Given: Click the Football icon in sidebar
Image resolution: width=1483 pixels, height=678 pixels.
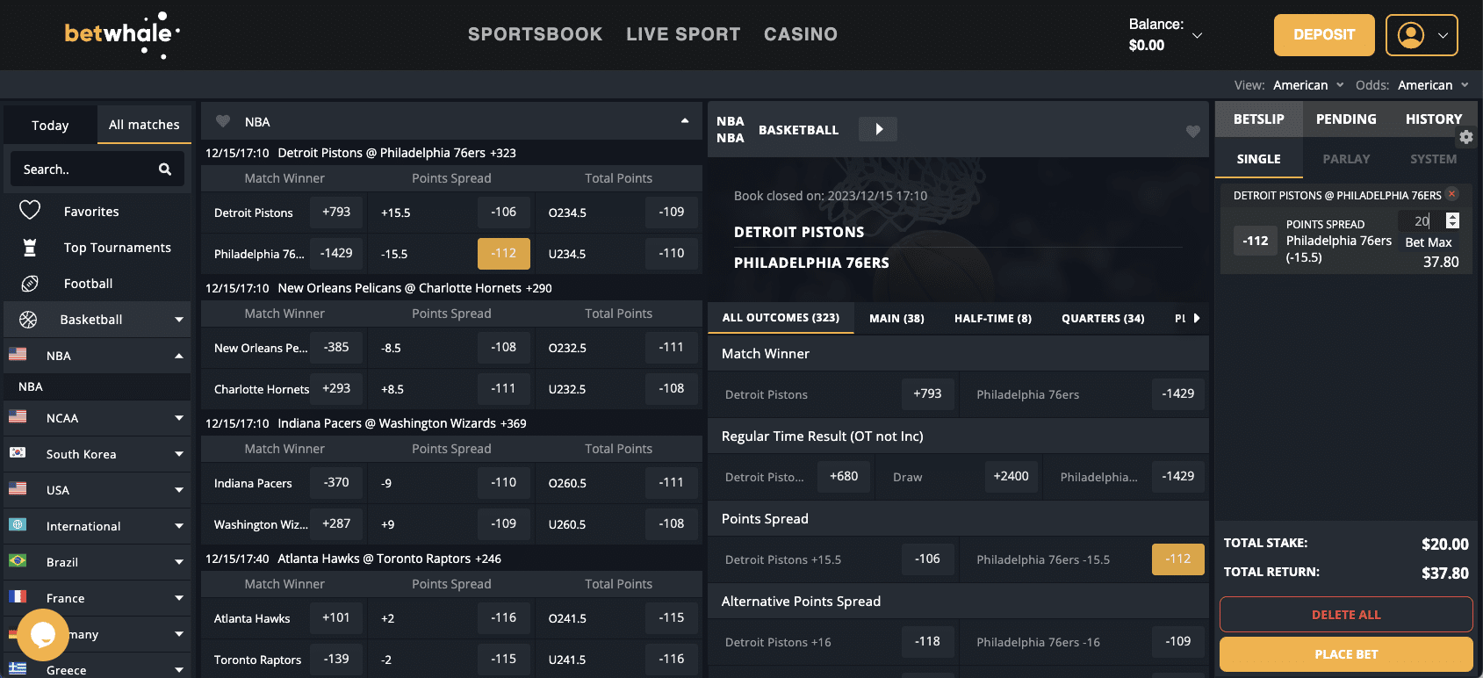Looking at the screenshot, I should [30, 284].
